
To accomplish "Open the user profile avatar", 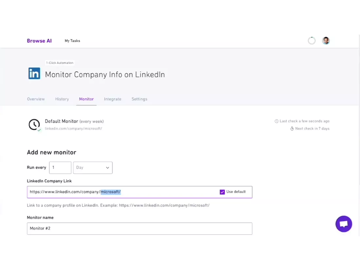I will pyautogui.click(x=326, y=41).
